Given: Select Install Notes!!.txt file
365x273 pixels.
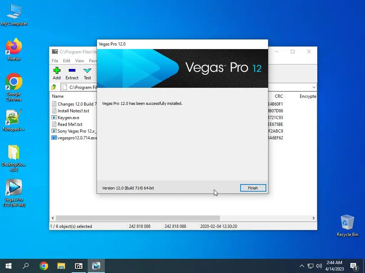Looking at the screenshot, I should (x=70, y=111).
